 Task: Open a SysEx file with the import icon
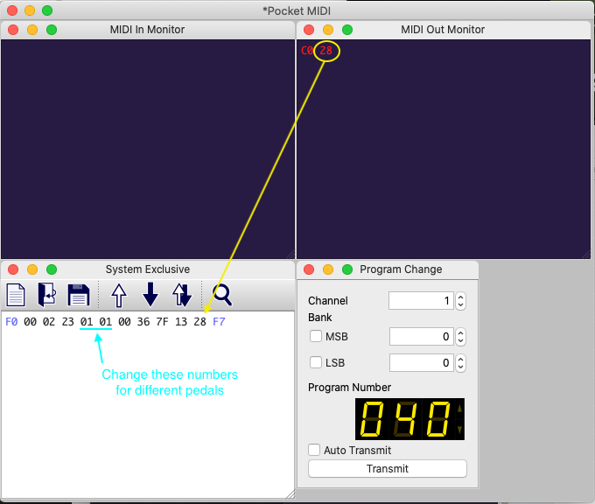coord(47,295)
